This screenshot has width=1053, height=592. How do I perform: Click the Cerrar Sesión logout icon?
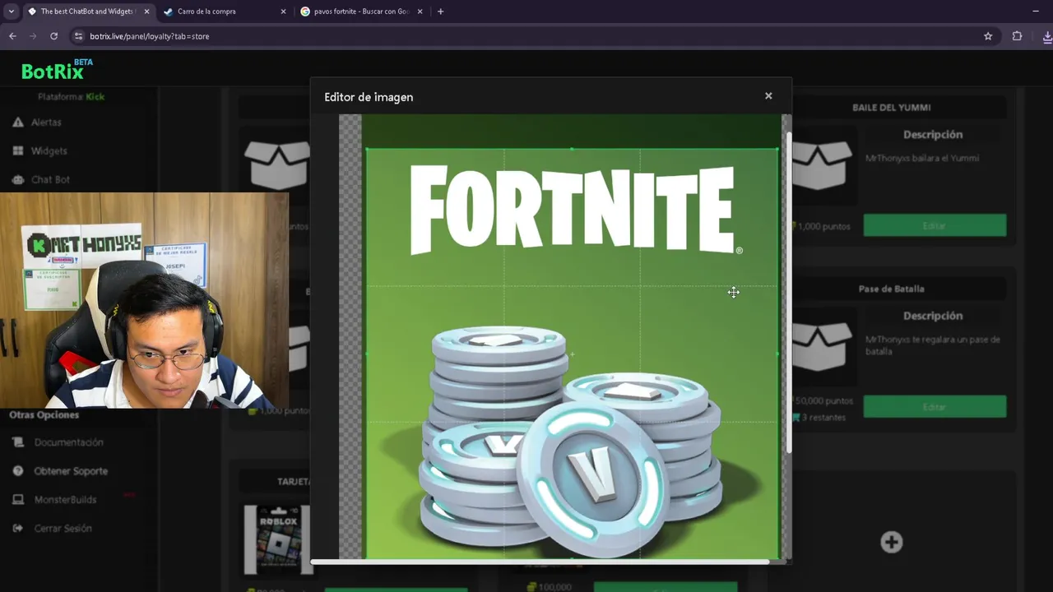(17, 528)
